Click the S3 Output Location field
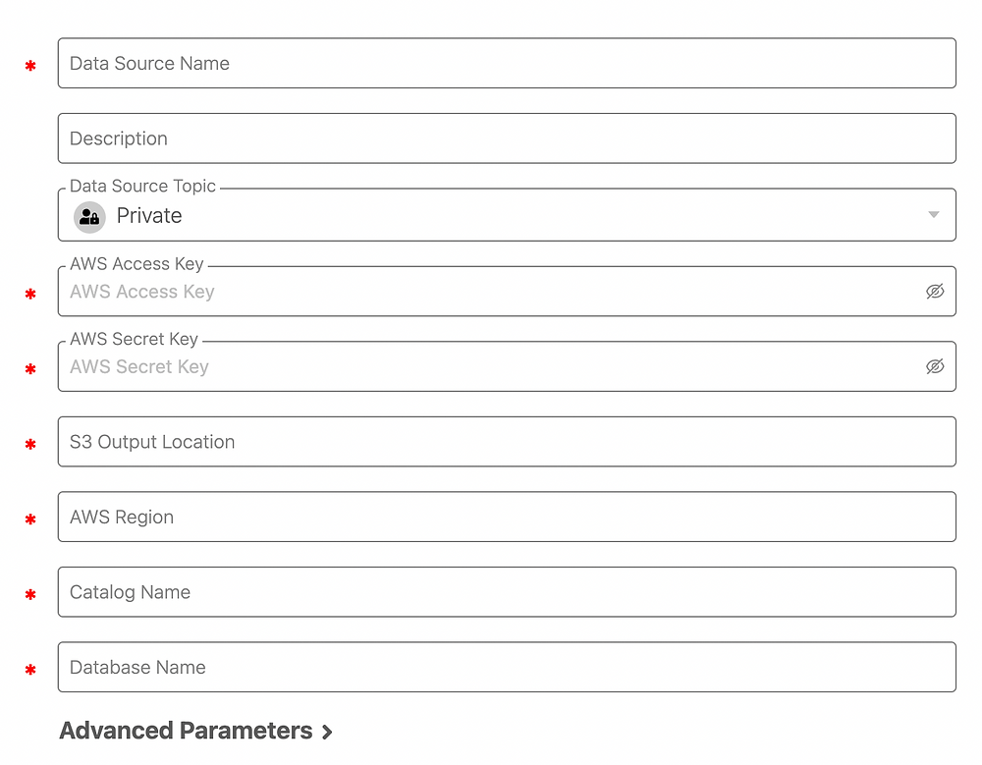Image resolution: width=982 pixels, height=765 pixels. [x=507, y=442]
